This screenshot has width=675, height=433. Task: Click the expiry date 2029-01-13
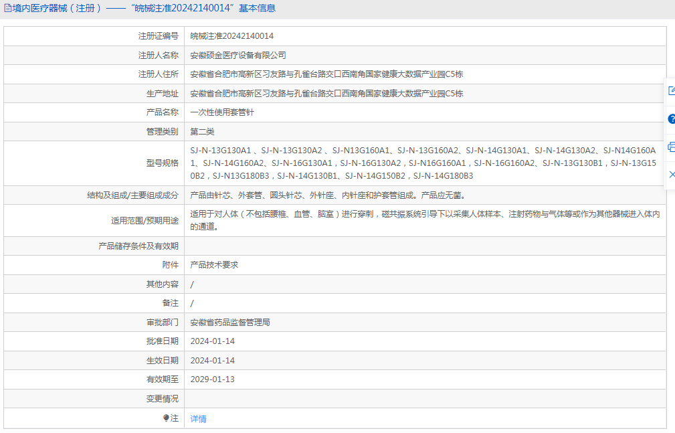coord(213,379)
